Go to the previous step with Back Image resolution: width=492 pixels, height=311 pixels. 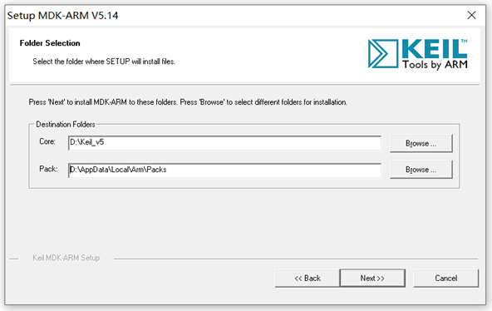point(307,278)
